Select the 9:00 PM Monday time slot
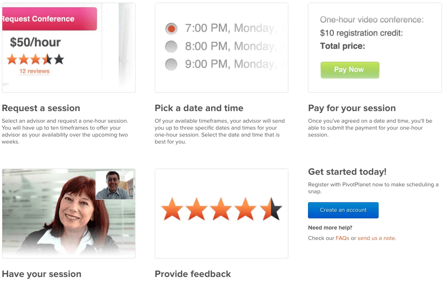 [171, 64]
